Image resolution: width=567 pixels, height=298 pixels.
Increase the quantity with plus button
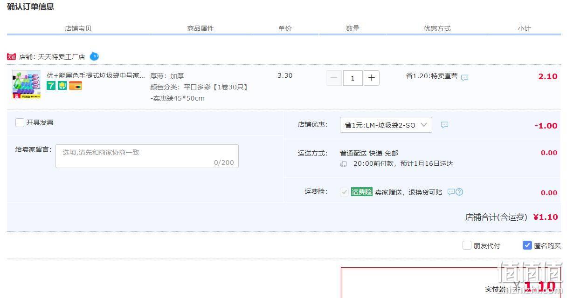(x=372, y=78)
